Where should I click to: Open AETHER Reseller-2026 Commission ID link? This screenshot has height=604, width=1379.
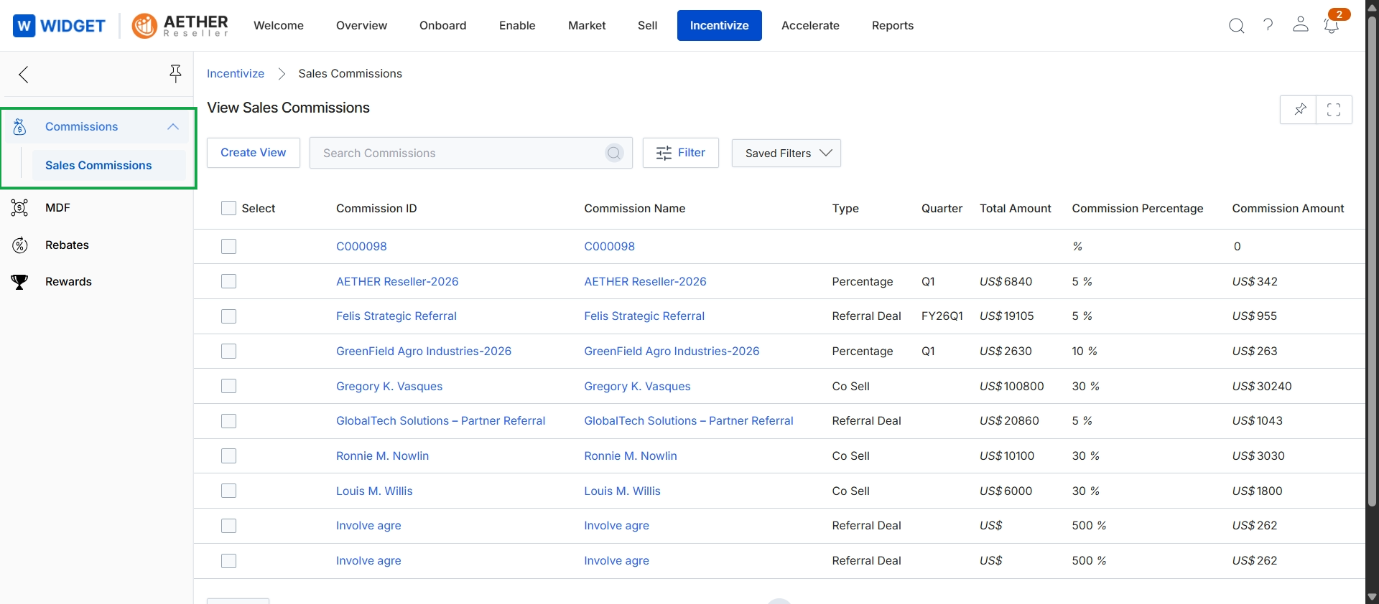[397, 281]
